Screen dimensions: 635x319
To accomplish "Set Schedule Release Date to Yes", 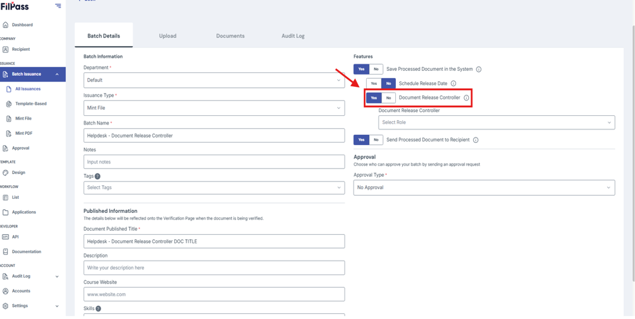I will point(374,84).
